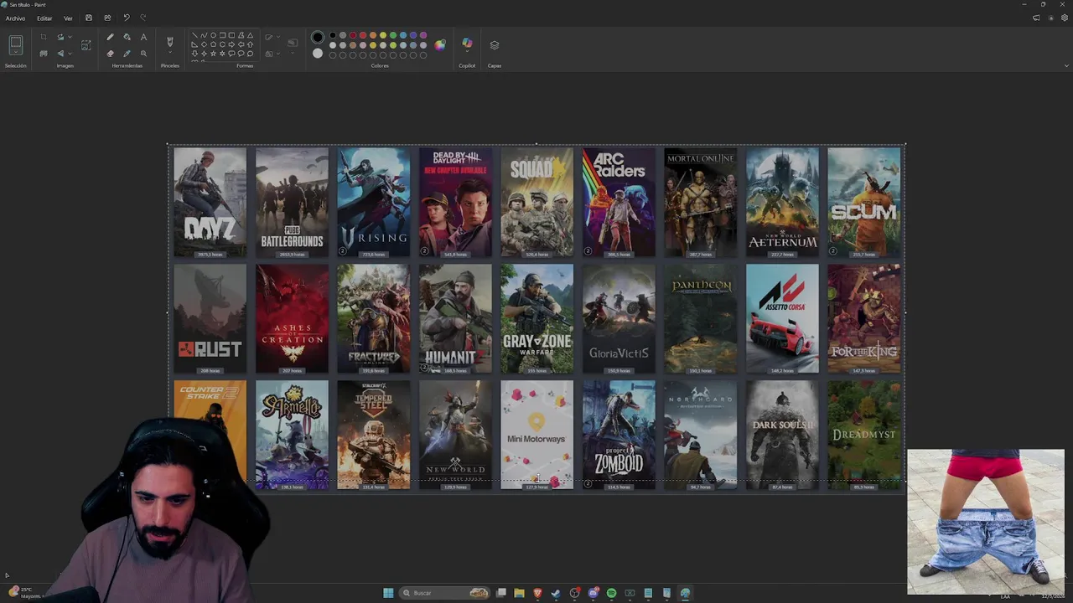The height and width of the screenshot is (603, 1073).
Task: Select the Fill bucket tool
Action: (127, 37)
